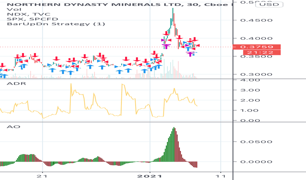This screenshot has width=306, height=180.
Task: Click the 1.00 ADR axis label
Action: (x=250, y=111)
